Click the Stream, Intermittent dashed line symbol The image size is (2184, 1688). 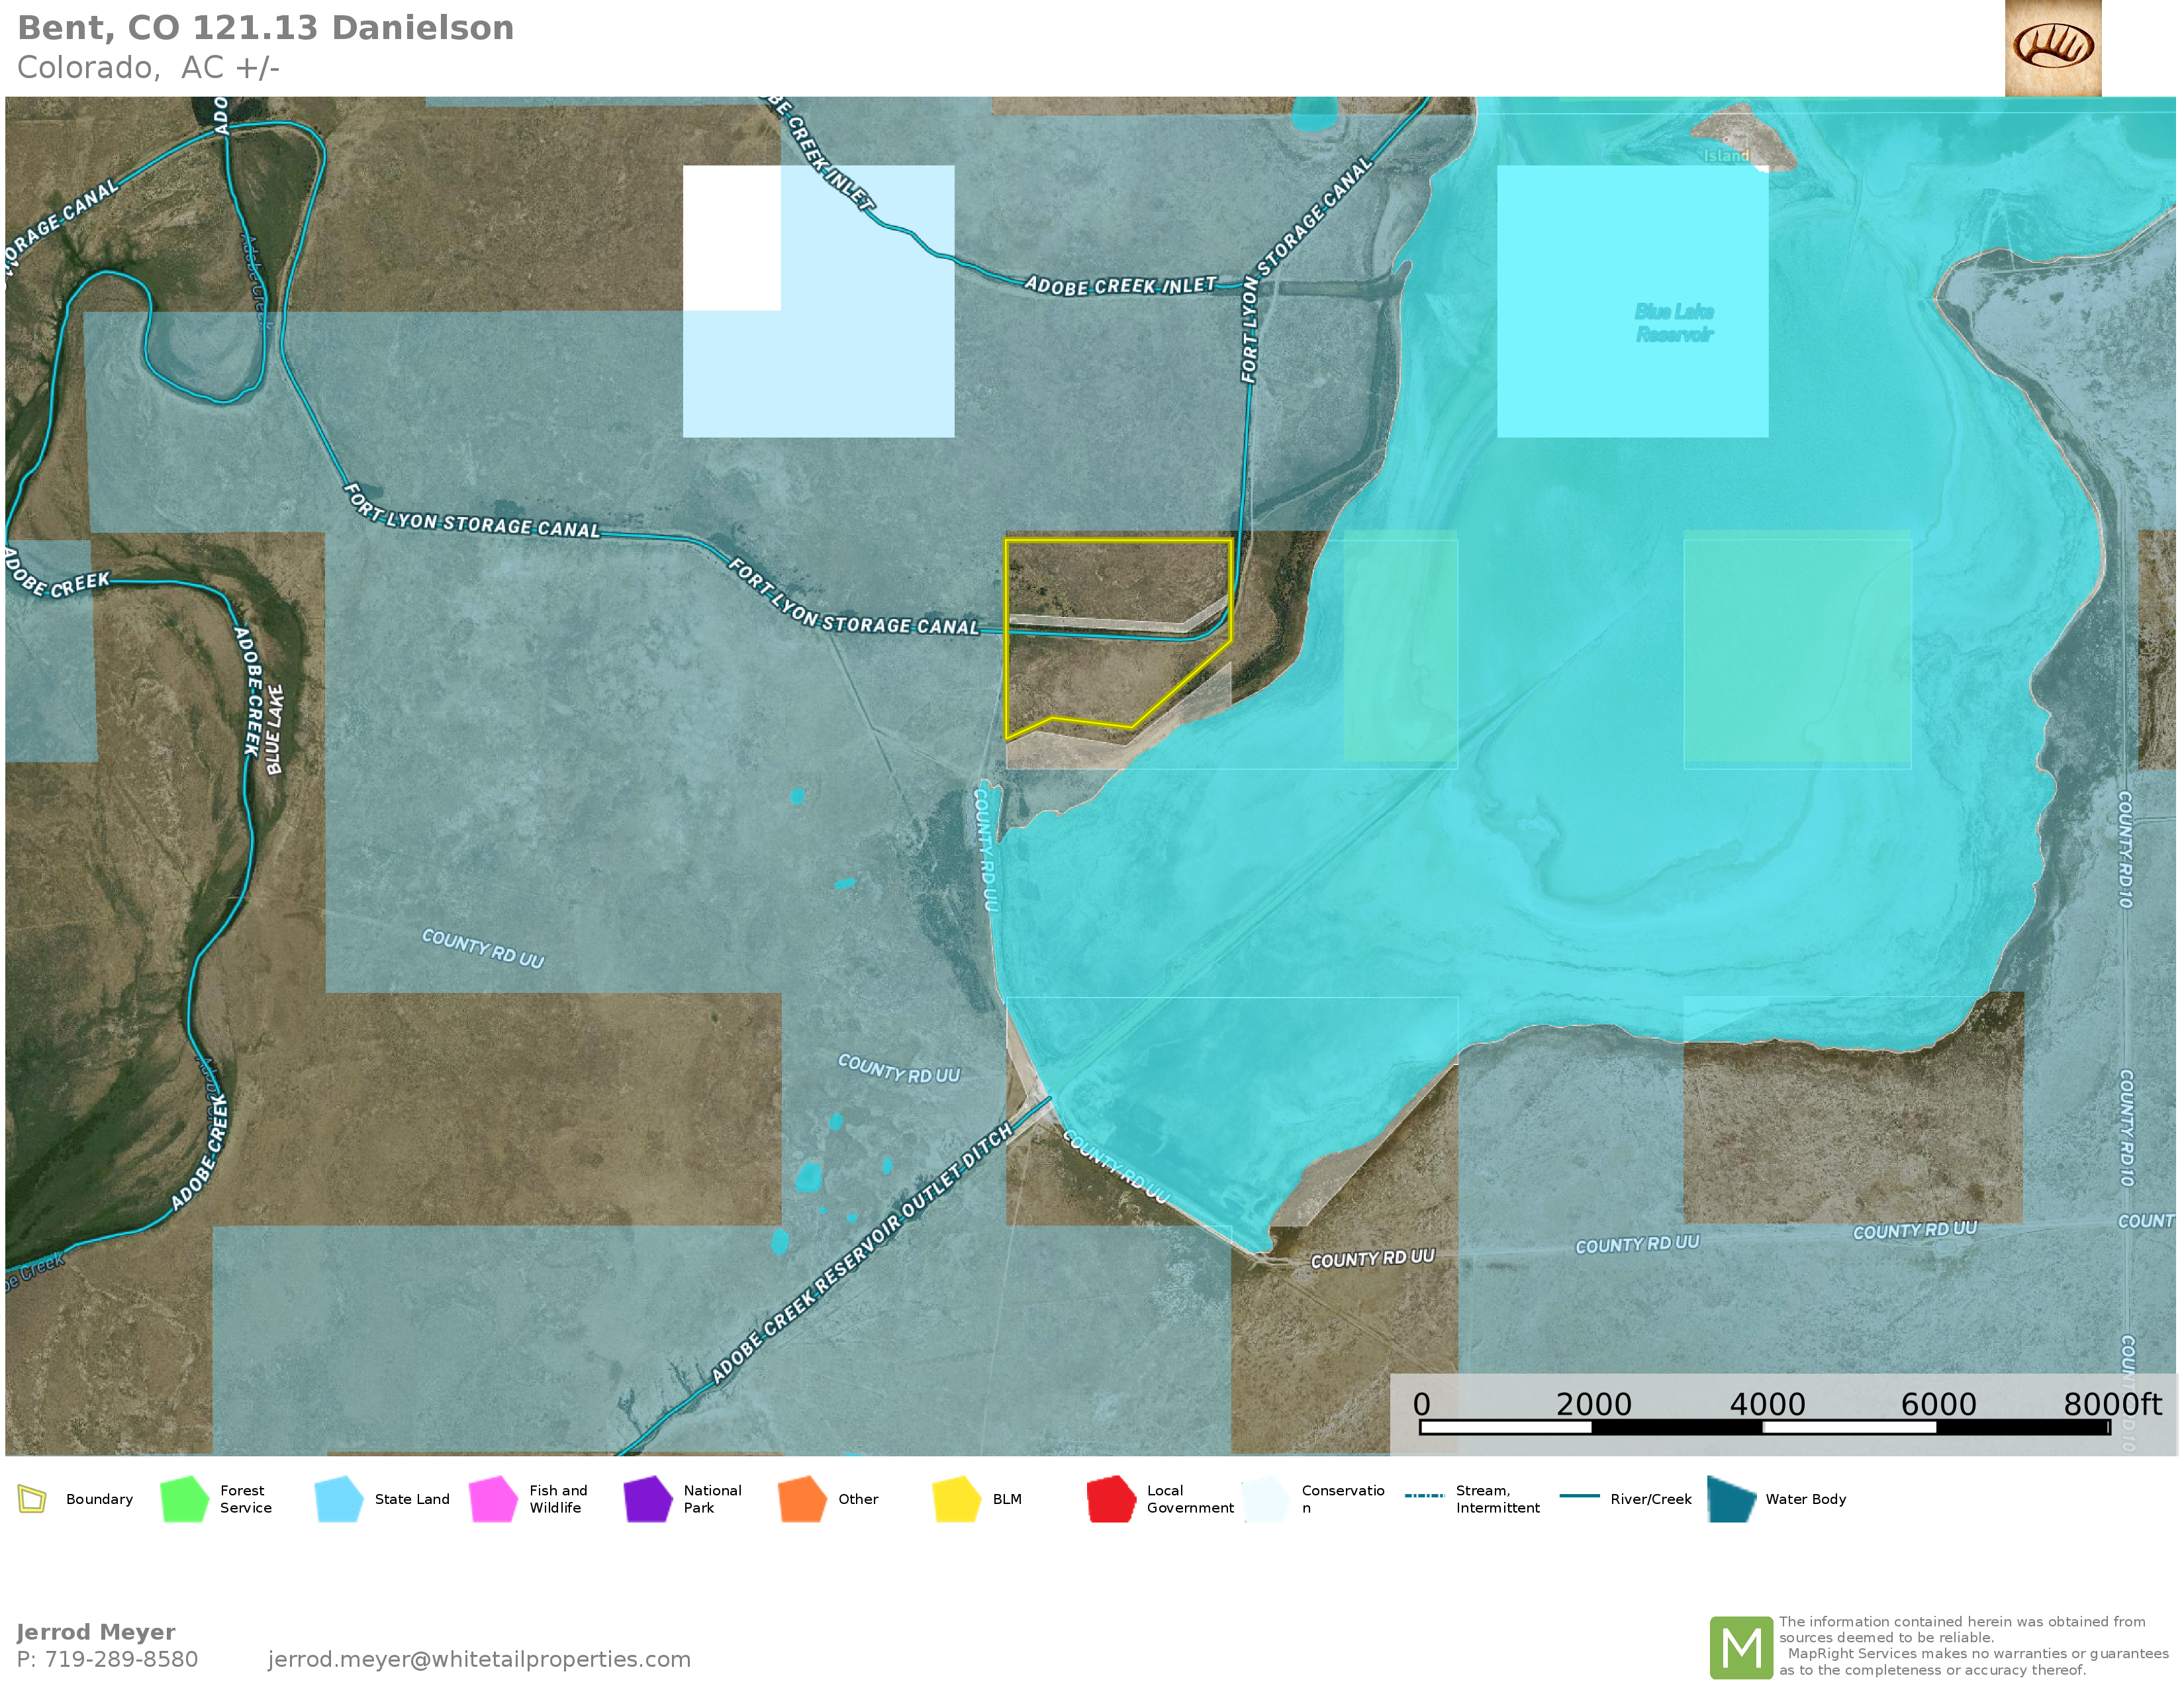1424,1496
